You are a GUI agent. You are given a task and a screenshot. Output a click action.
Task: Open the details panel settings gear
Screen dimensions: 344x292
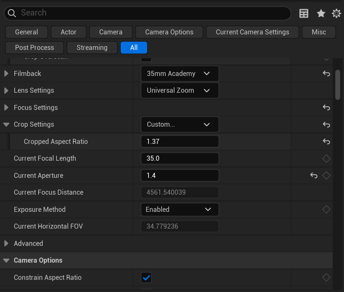click(336, 13)
